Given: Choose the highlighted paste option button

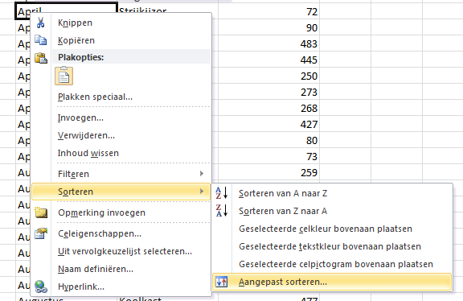Looking at the screenshot, I should 64,76.
